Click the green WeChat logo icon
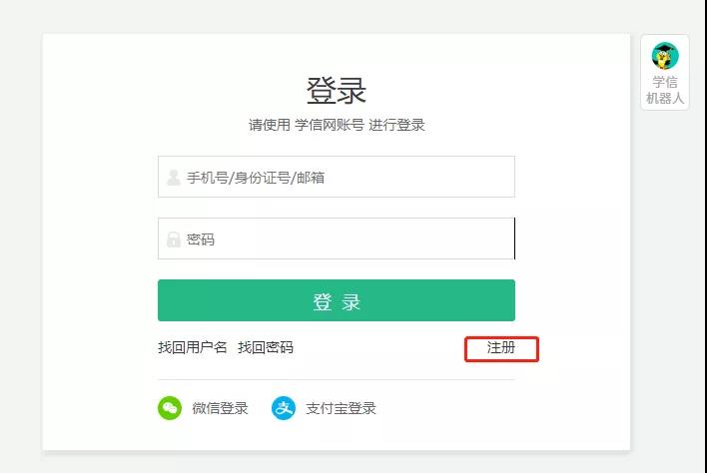 coord(170,408)
